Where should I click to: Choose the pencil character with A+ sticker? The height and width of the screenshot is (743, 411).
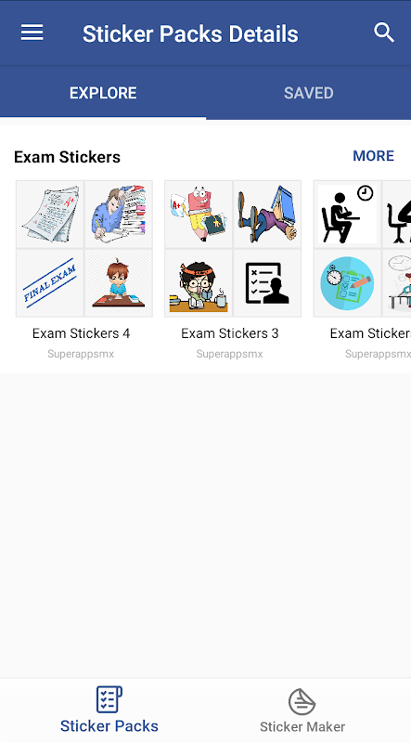(199, 215)
